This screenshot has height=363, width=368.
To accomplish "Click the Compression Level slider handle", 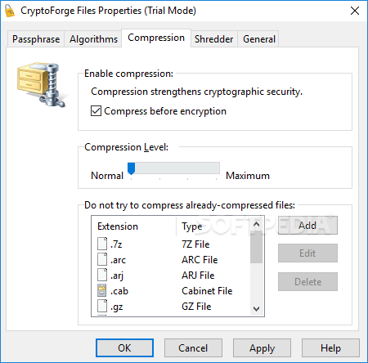I will 132,169.
